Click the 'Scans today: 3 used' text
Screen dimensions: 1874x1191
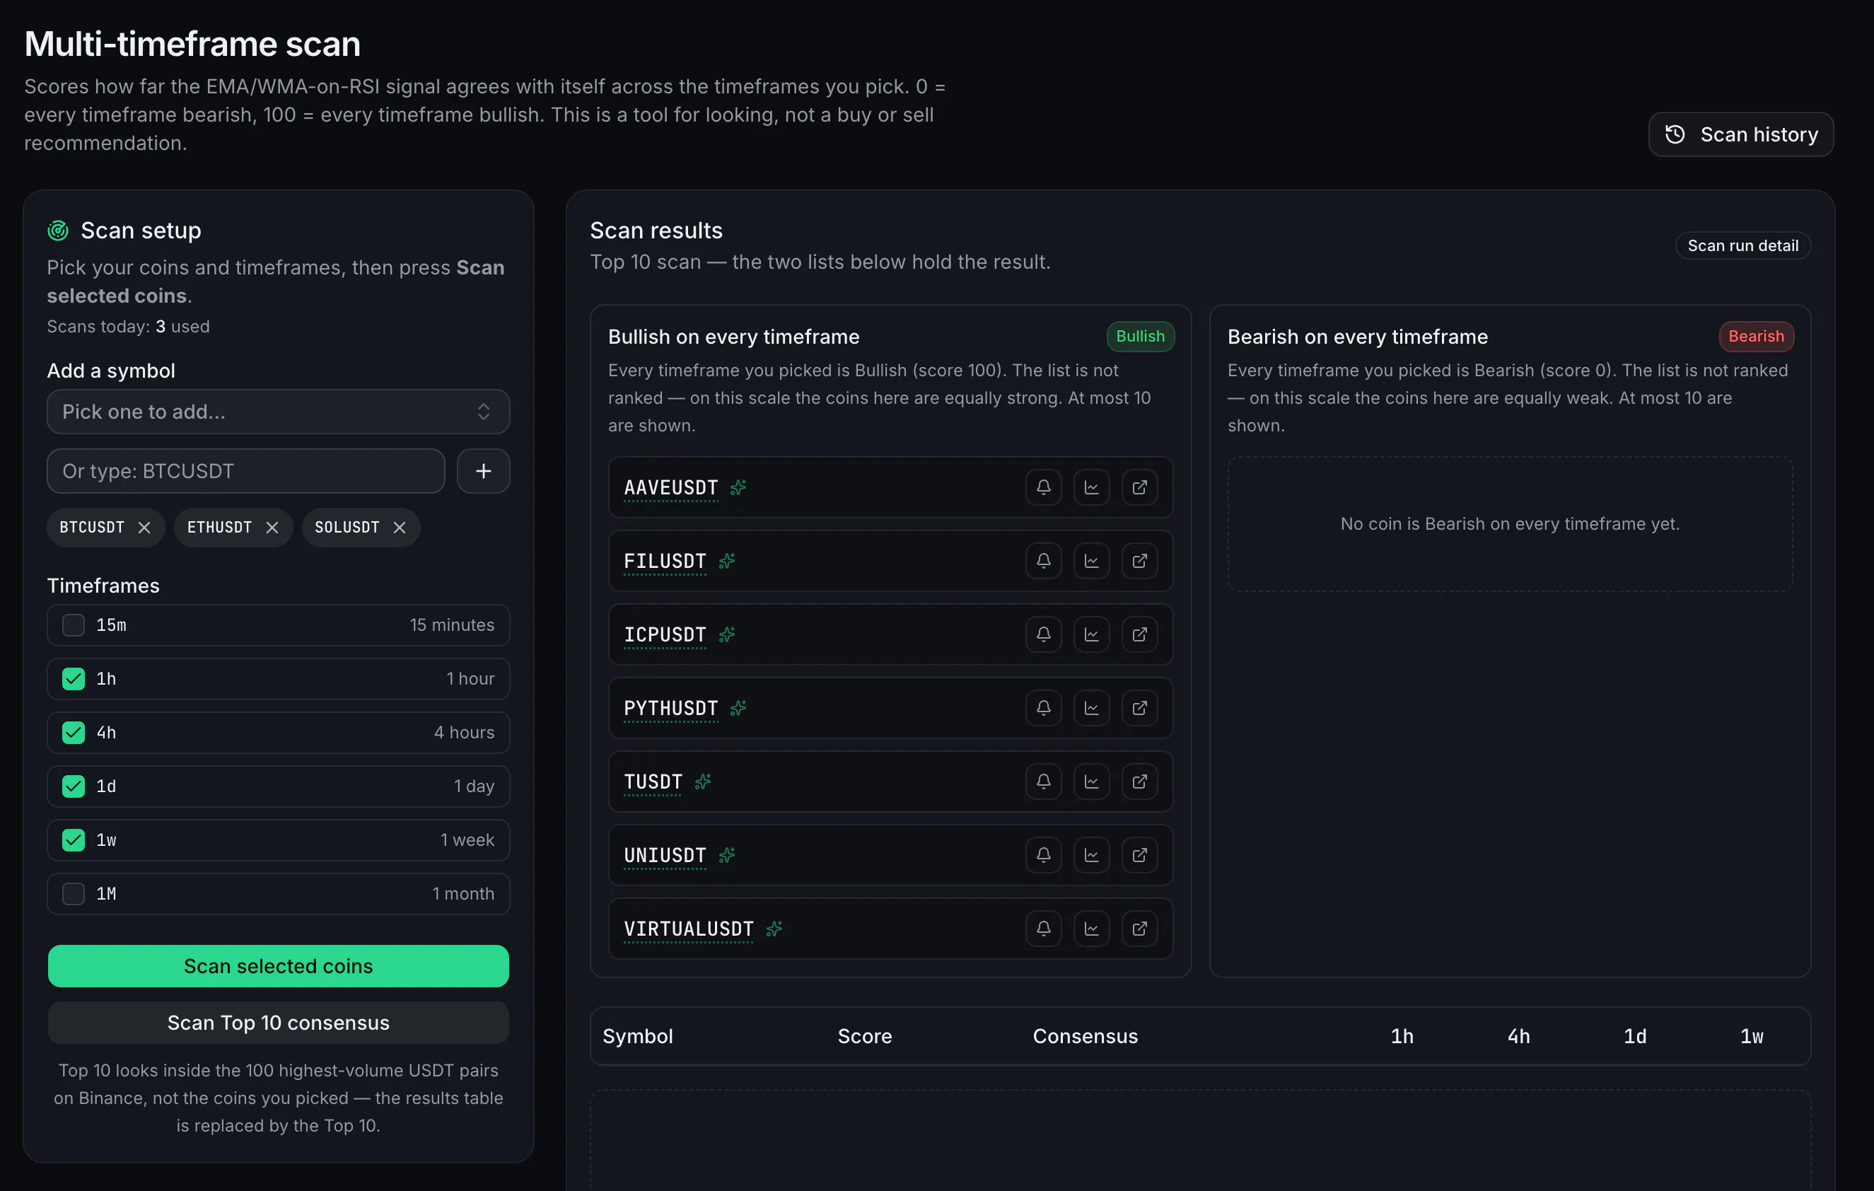click(x=129, y=326)
